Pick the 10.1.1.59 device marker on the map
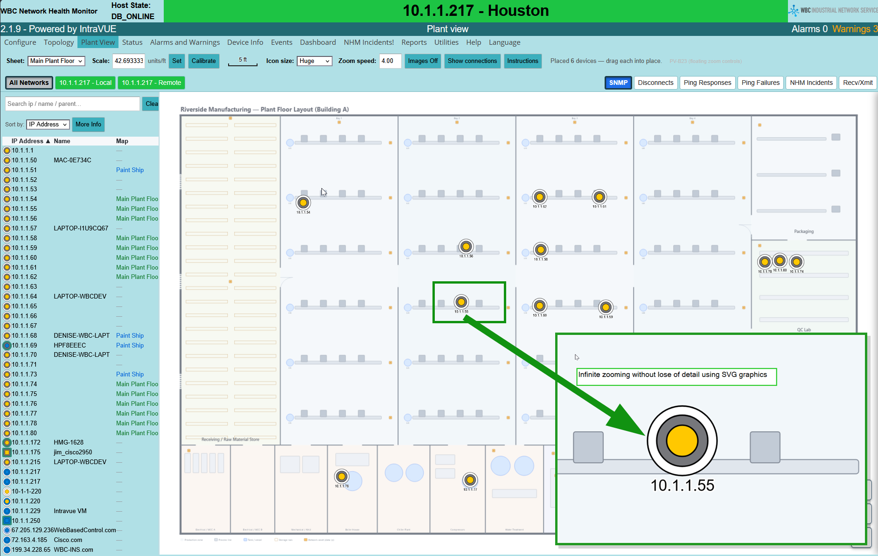This screenshot has height=556, width=878. (606, 307)
